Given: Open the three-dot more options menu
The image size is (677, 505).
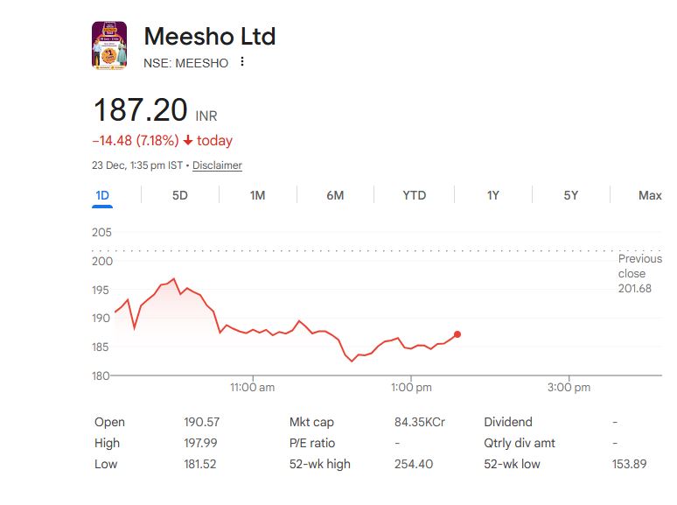Looking at the screenshot, I should (242, 62).
